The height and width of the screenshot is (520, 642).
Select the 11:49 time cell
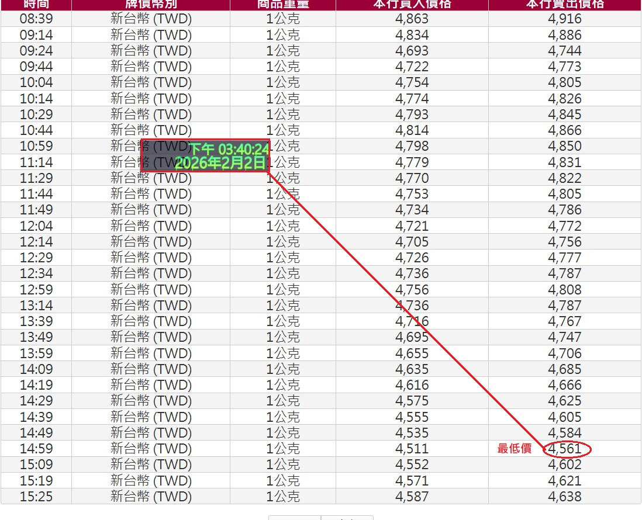click(36, 210)
